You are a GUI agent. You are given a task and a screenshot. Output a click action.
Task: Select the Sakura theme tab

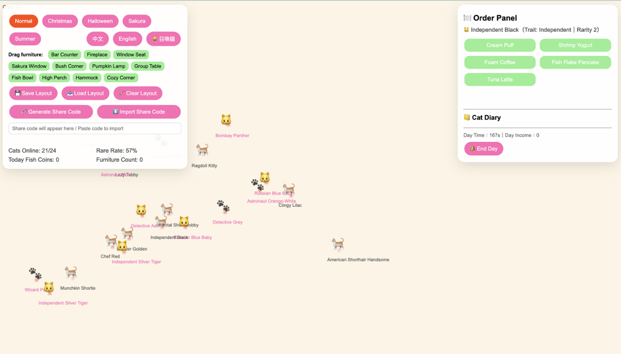tap(136, 21)
